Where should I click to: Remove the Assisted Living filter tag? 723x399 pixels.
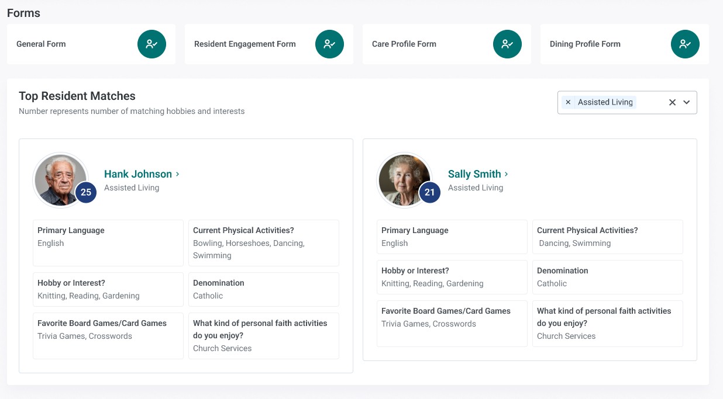[568, 102]
